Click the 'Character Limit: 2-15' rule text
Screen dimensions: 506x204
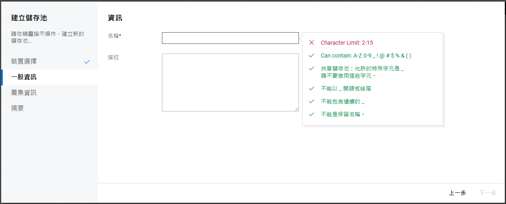349,43
